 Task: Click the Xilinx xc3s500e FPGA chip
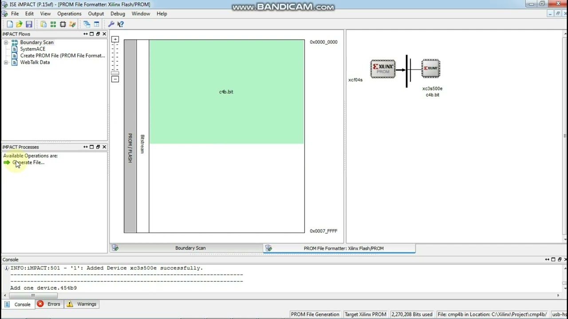point(431,68)
